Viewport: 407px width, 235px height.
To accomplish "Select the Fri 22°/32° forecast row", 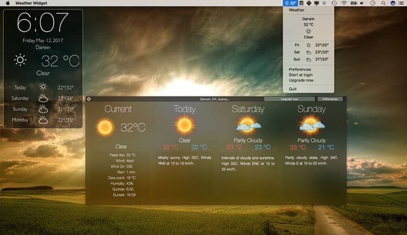I will tap(308, 45).
